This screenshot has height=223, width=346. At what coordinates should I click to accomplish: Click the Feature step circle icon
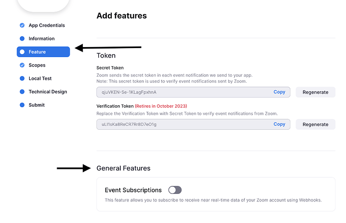(x=22, y=52)
